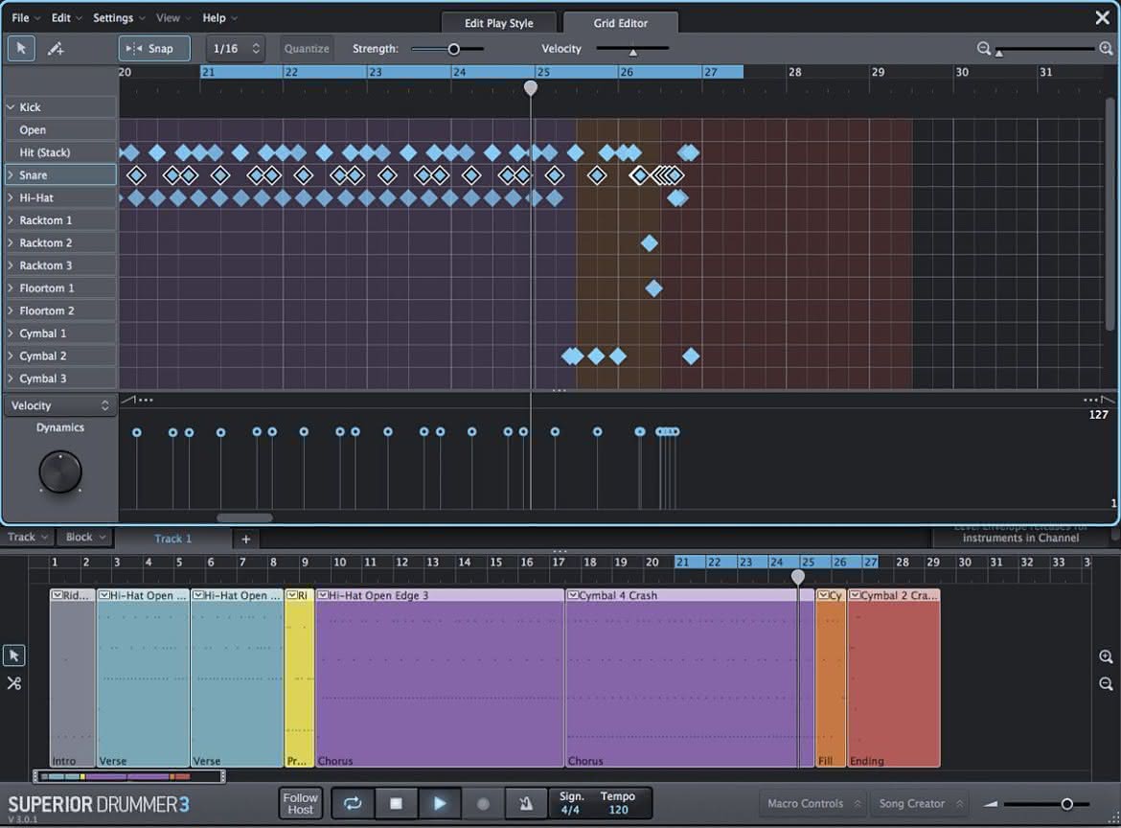The width and height of the screenshot is (1121, 828).
Task: Collapse the Kick instrument row
Action: pos(11,107)
